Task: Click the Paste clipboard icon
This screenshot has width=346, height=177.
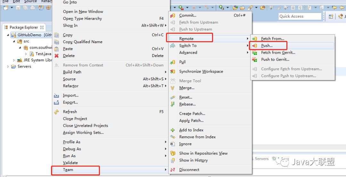Action: pos(56,49)
